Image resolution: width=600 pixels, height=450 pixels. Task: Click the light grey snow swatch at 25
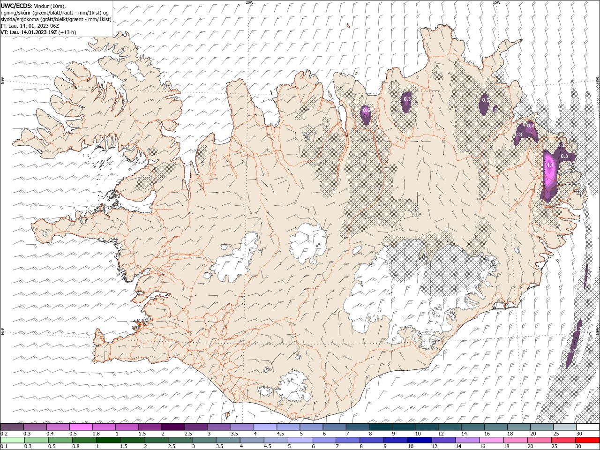[x=565, y=427]
